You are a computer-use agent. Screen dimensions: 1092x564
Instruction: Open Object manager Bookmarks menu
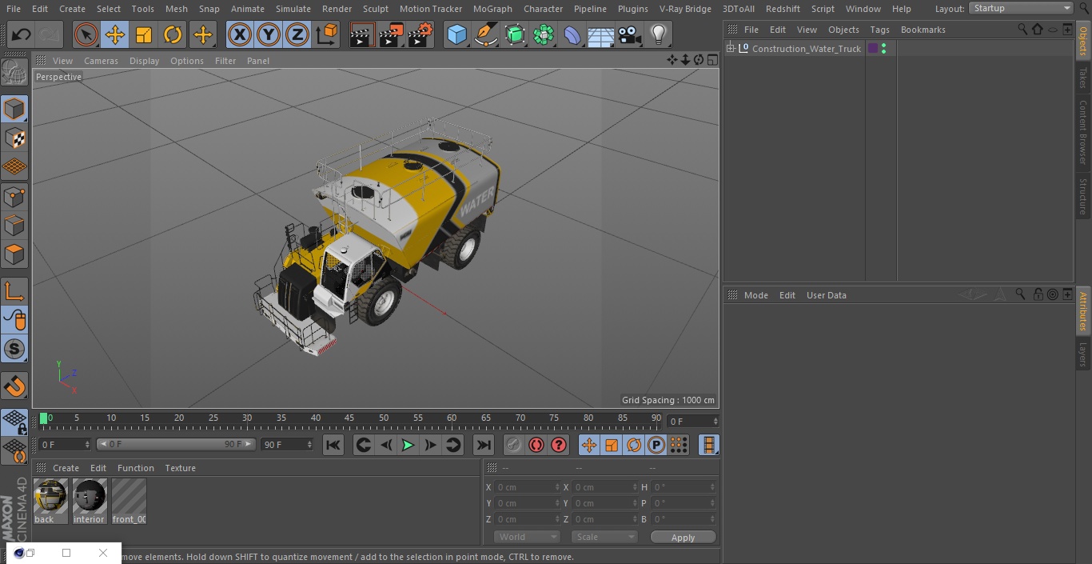click(923, 30)
